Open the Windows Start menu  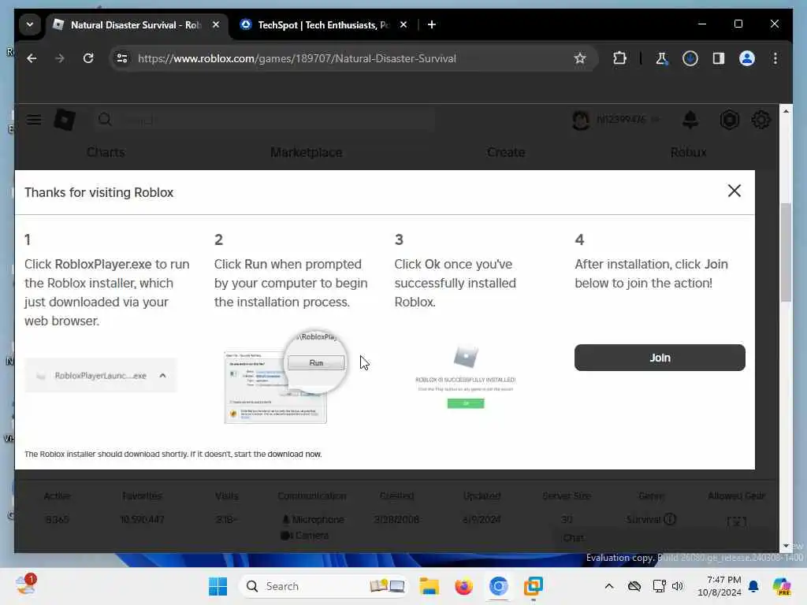pos(218,586)
